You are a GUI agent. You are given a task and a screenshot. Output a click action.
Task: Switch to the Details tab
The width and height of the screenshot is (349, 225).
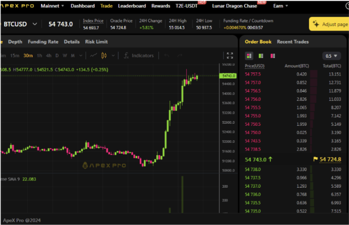pos(72,42)
